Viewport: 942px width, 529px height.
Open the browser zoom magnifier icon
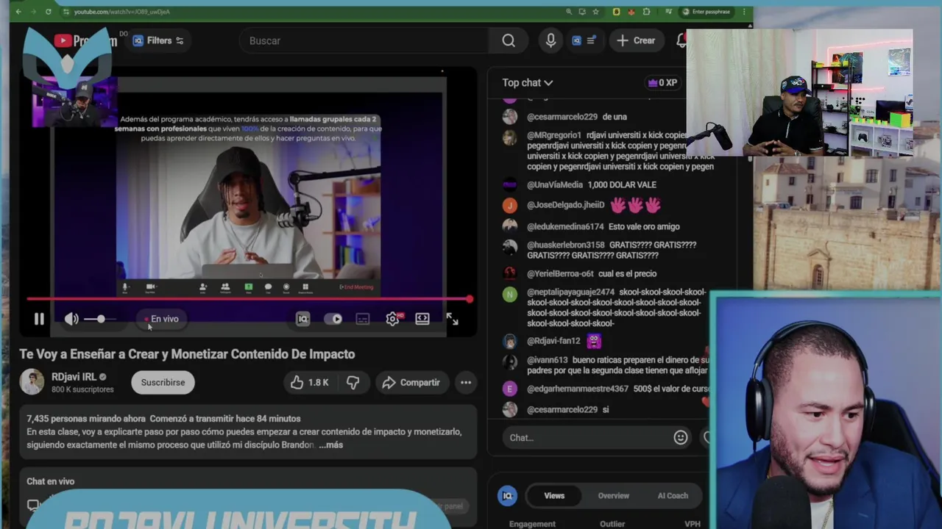pyautogui.click(x=569, y=12)
